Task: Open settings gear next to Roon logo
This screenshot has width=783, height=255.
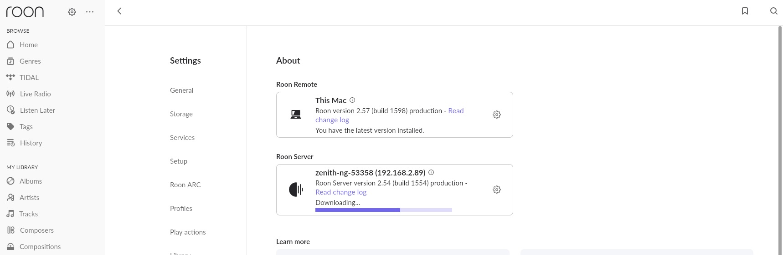Action: click(72, 12)
